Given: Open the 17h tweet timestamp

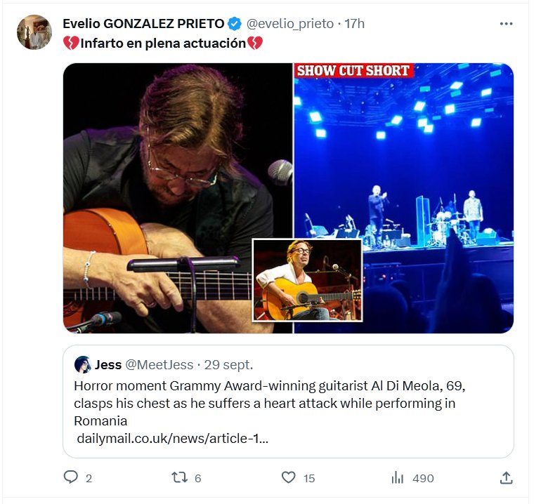Looking at the screenshot, I should tap(355, 24).
